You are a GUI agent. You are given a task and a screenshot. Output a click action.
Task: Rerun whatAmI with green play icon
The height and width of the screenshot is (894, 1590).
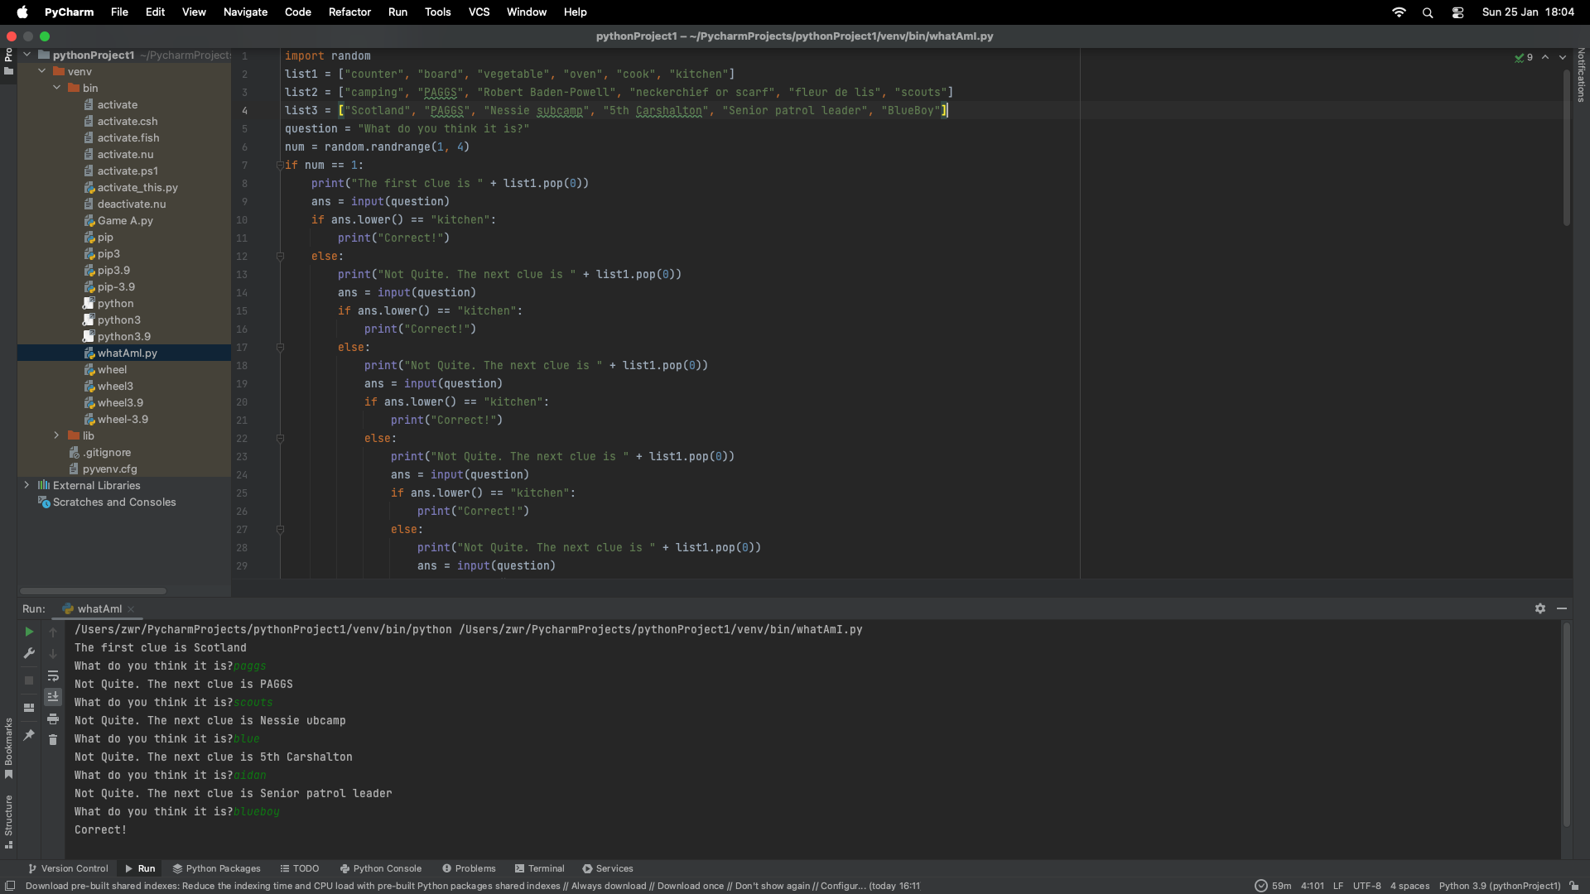[29, 632]
